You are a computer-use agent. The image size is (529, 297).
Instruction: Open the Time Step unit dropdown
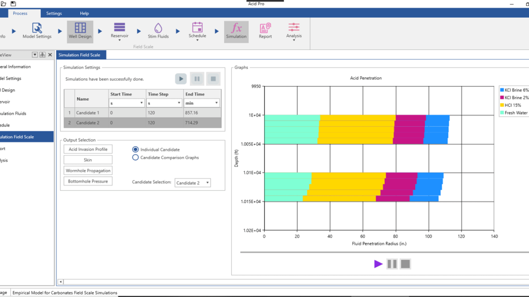click(164, 103)
